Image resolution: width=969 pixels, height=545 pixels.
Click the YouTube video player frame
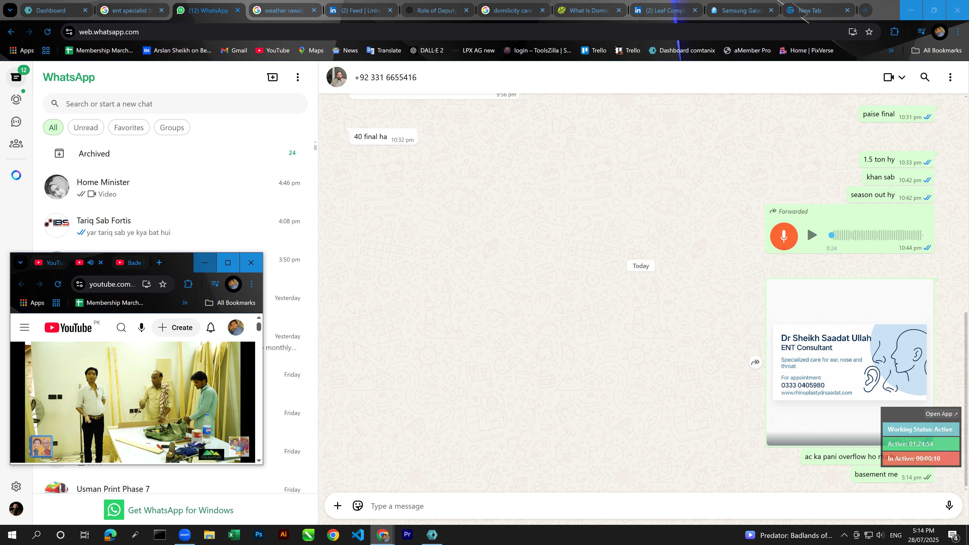(x=132, y=402)
